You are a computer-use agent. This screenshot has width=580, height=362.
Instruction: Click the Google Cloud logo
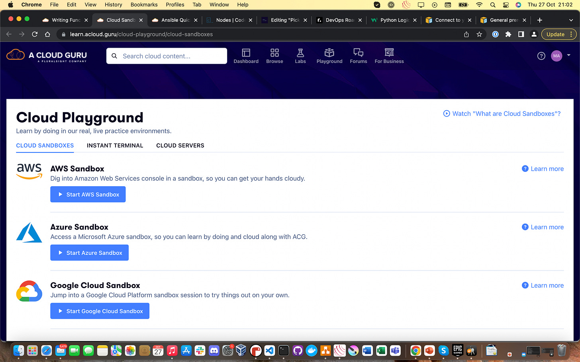click(x=29, y=291)
